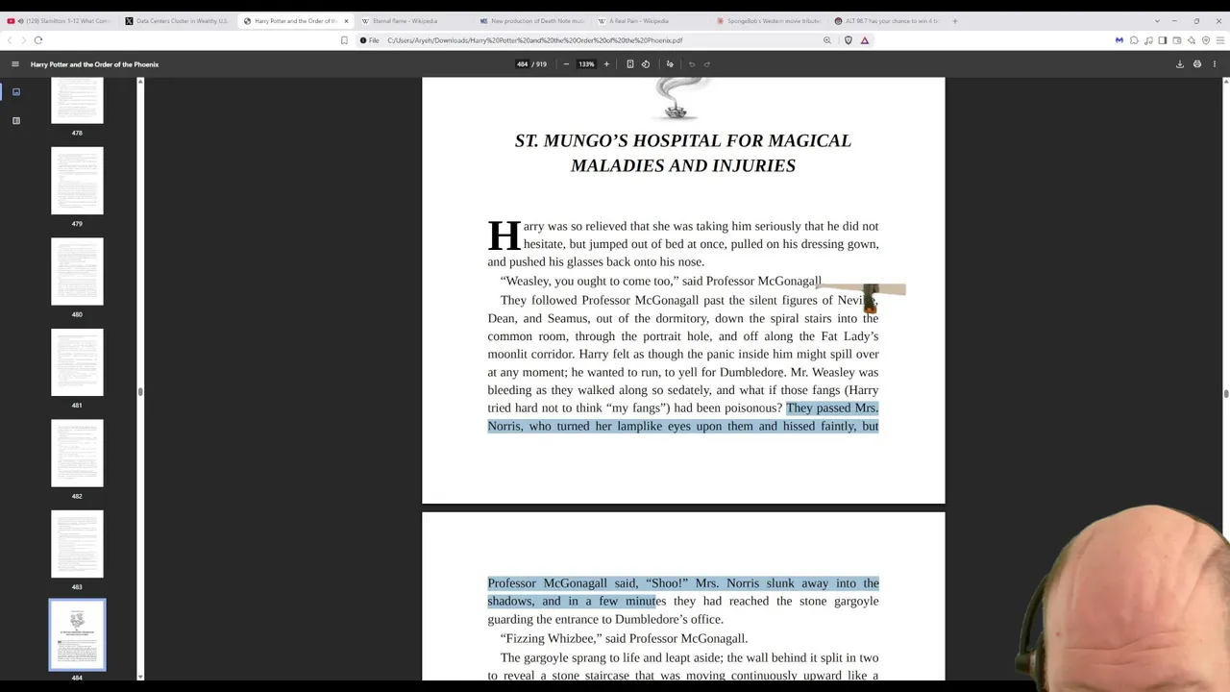Zoom out the PDF with minus button
Screen dimensions: 1230x692
pos(566,64)
